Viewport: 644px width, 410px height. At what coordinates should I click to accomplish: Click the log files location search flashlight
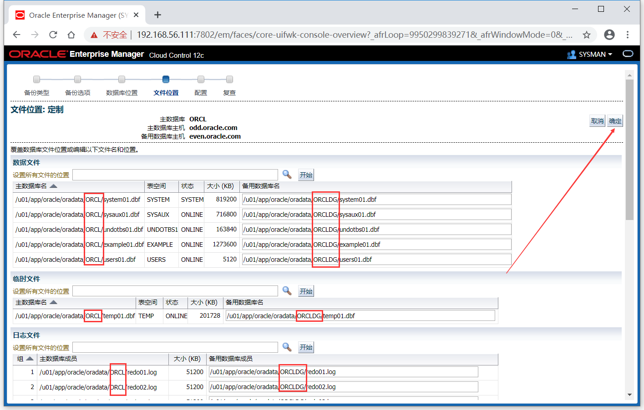287,347
